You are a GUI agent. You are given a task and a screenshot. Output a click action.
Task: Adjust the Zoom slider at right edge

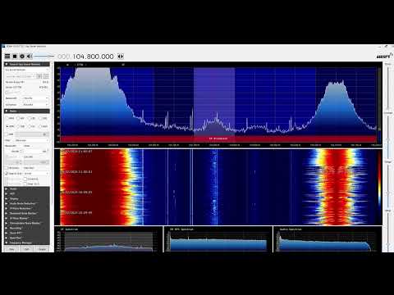coord(388,88)
